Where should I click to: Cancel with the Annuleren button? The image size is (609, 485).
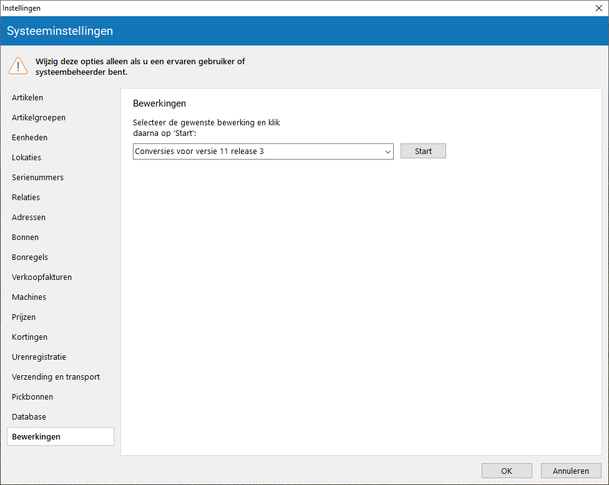[570, 471]
